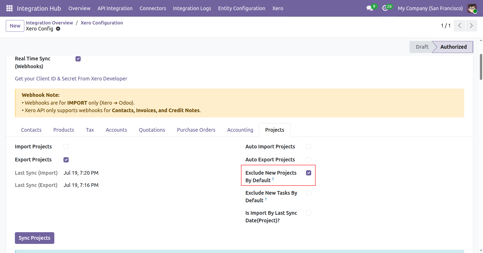Click the Integration Hub app title
The image size is (483, 253).
39,8
